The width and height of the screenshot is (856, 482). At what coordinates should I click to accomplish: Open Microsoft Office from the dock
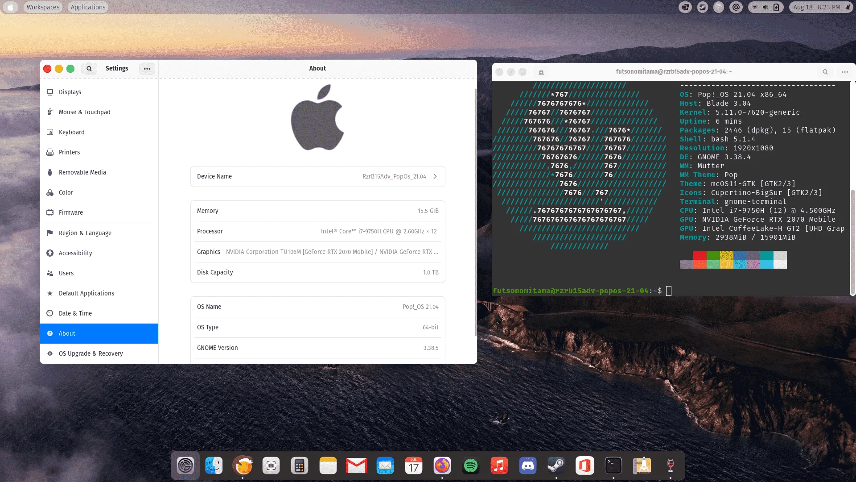pos(585,466)
